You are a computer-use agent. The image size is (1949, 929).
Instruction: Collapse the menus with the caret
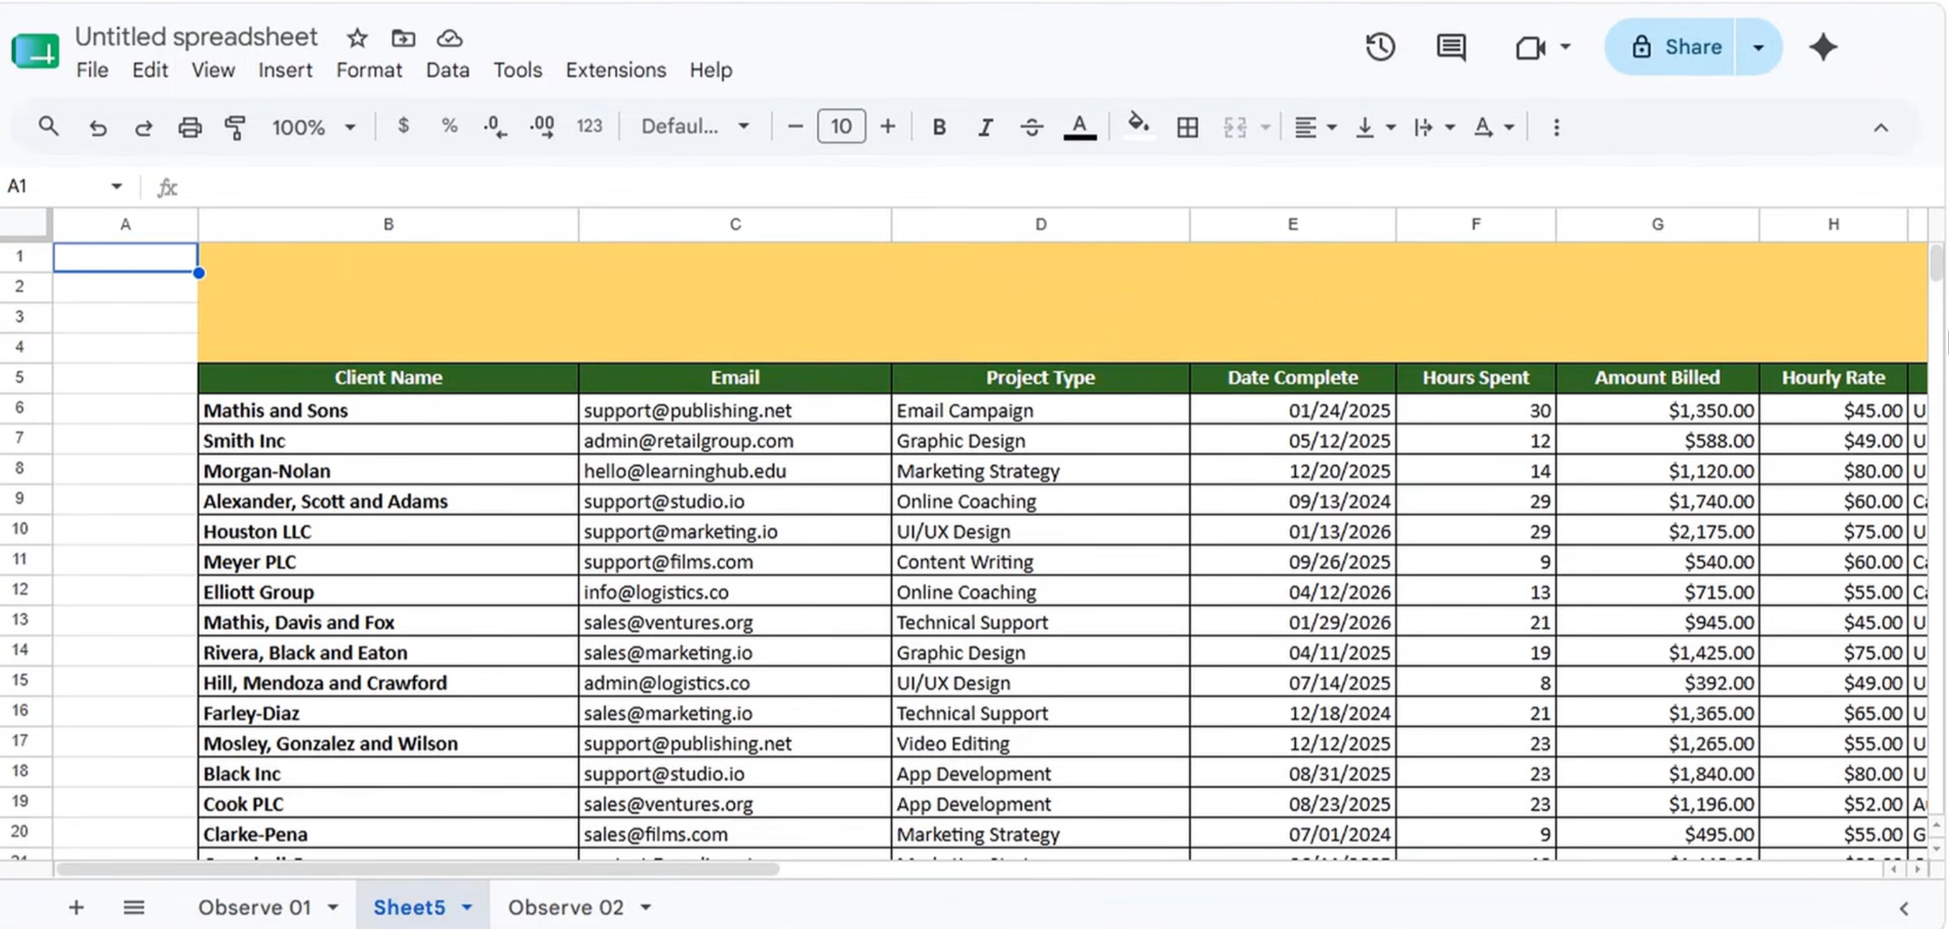coord(1880,128)
